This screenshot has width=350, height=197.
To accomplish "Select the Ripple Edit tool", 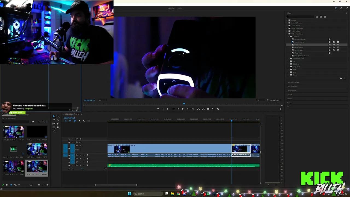I will point(54,120).
